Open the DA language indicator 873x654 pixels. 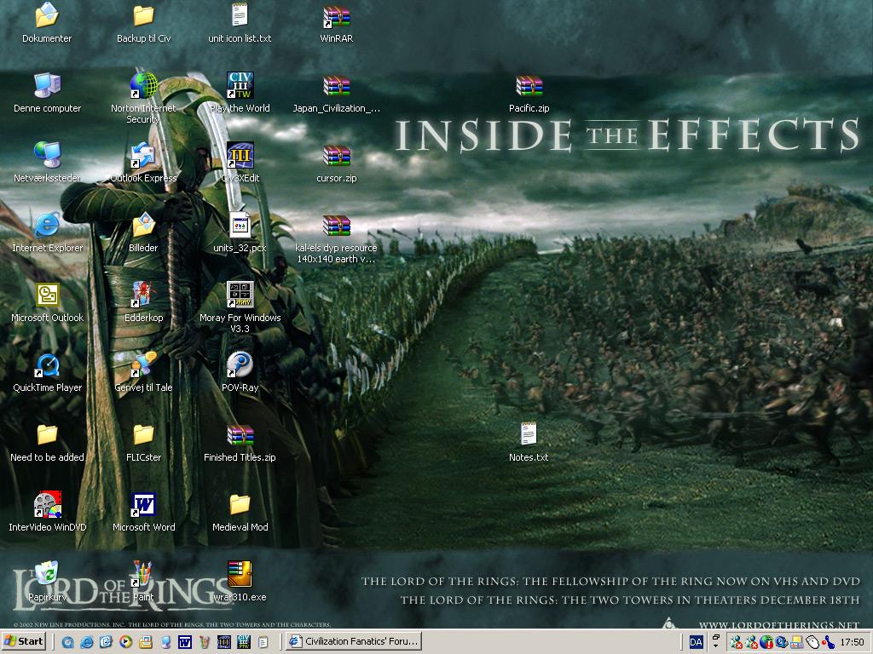point(697,642)
